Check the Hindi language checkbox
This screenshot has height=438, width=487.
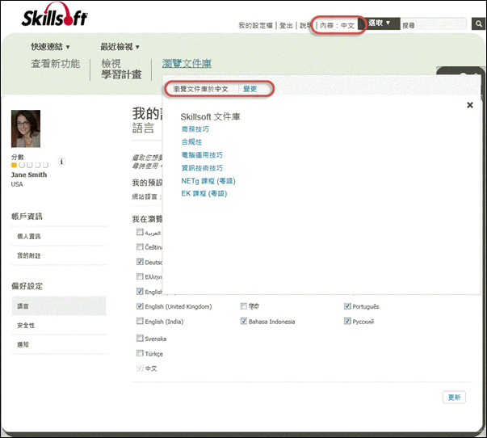click(244, 306)
